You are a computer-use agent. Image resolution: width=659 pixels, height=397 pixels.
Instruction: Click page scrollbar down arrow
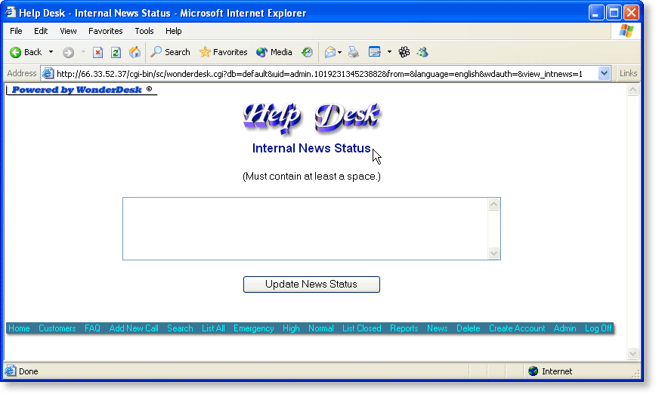633,354
